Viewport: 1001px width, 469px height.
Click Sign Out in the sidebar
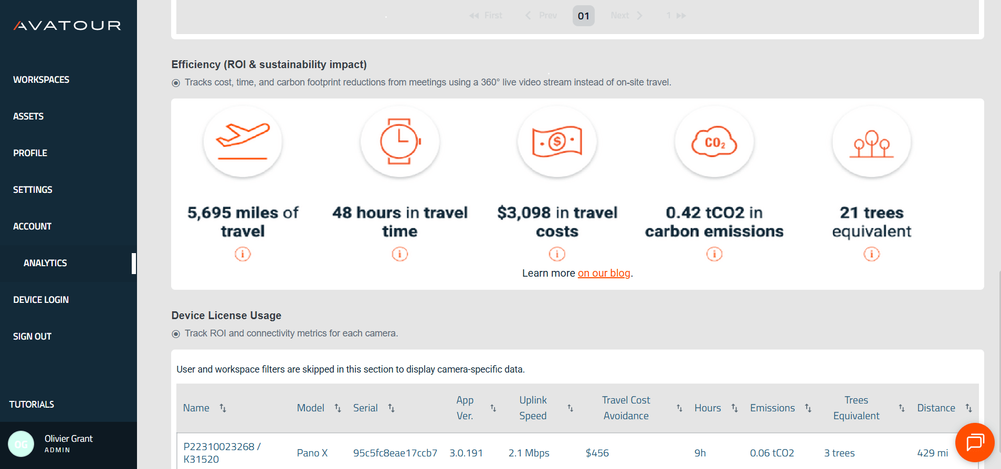coord(32,336)
